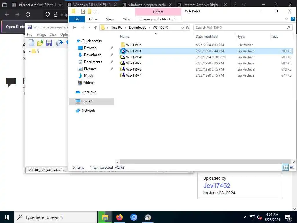Image resolution: width=297 pixels, height=223 pixels.
Task: Switch to large icons view layout
Action: click(292, 167)
